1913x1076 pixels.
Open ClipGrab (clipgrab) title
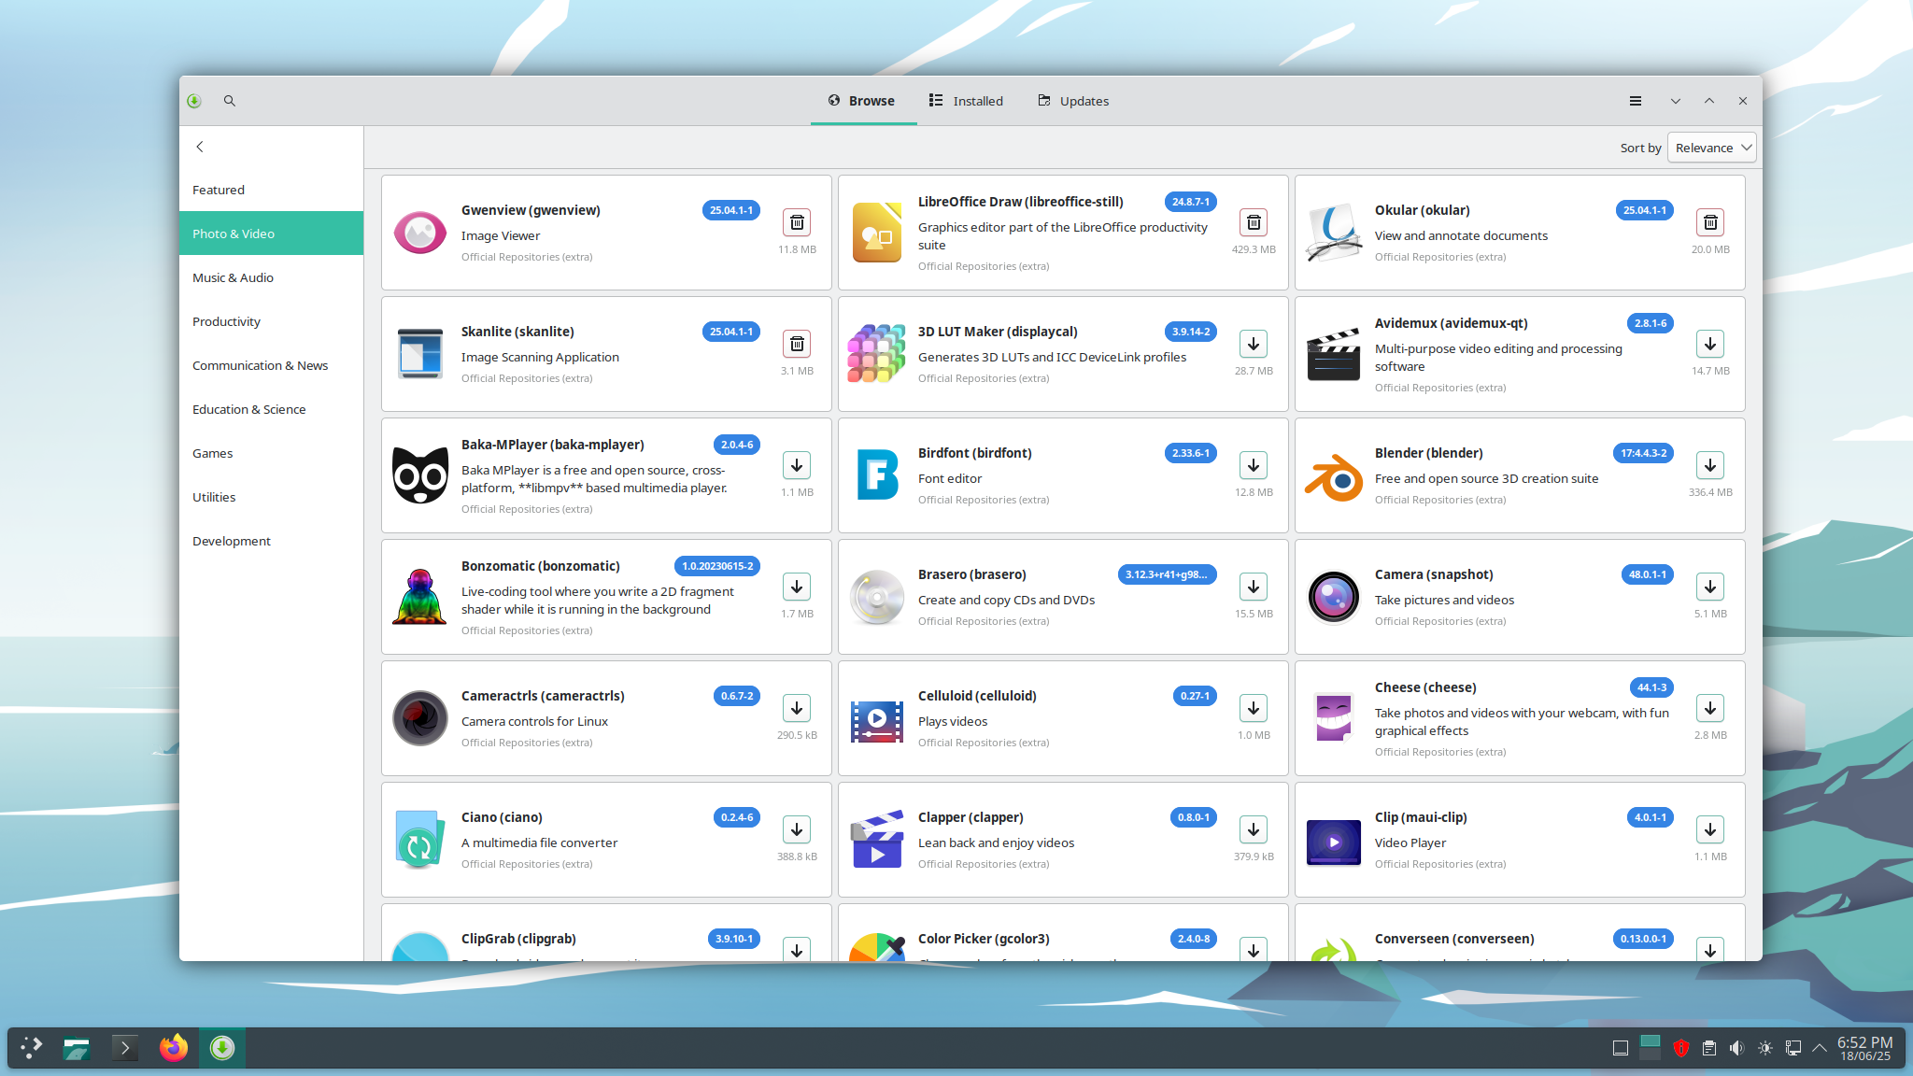point(518,939)
